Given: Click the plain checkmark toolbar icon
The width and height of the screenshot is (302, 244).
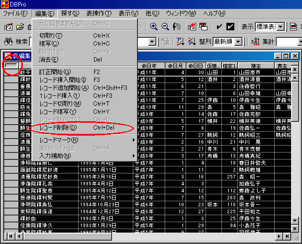Looking at the screenshot, I should (x=219, y=27).
